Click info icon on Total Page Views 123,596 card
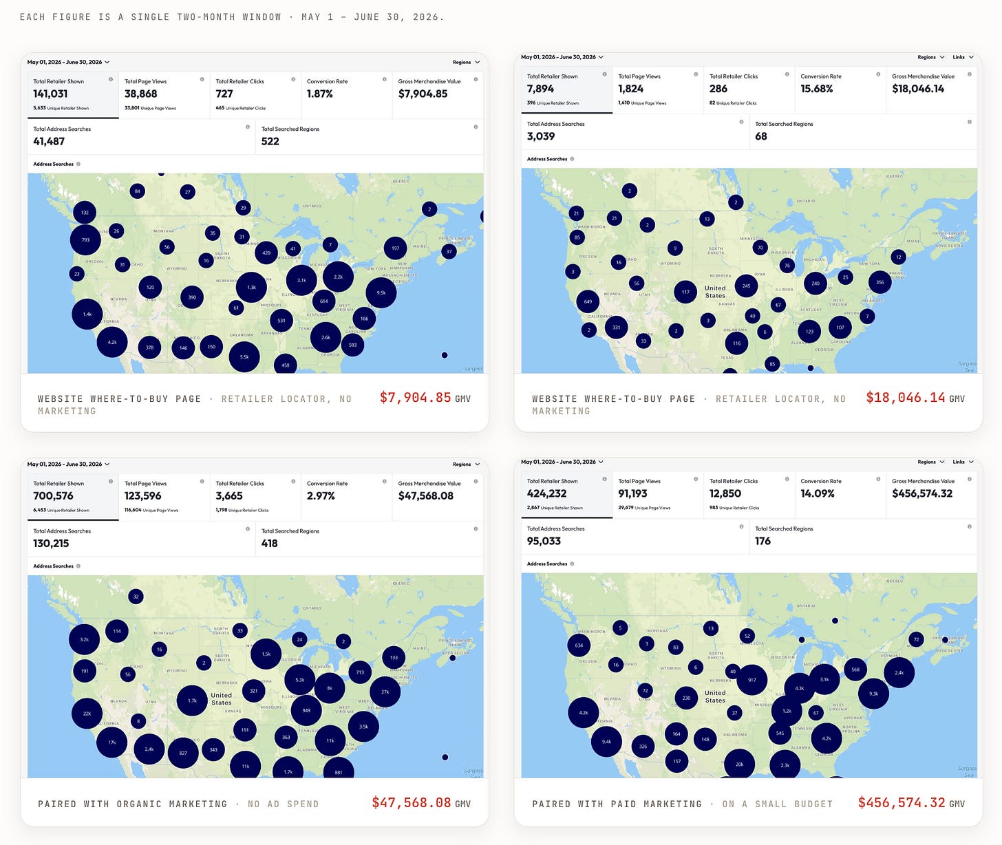This screenshot has height=845, width=1002. point(202,481)
